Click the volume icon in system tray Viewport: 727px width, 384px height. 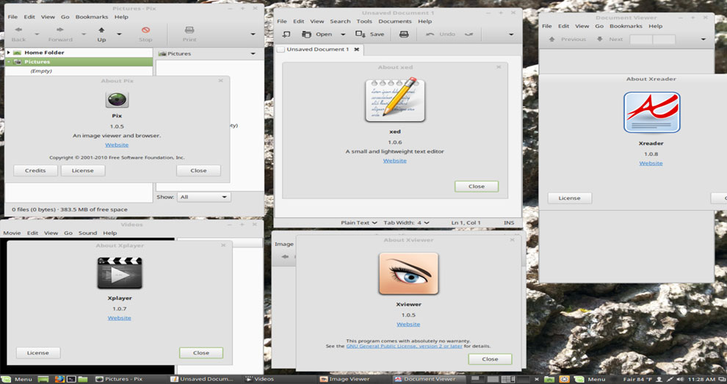(x=680, y=380)
